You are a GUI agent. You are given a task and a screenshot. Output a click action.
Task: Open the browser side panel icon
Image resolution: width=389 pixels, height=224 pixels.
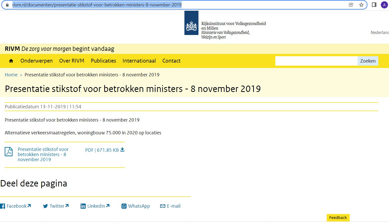pyautogui.click(x=373, y=4)
